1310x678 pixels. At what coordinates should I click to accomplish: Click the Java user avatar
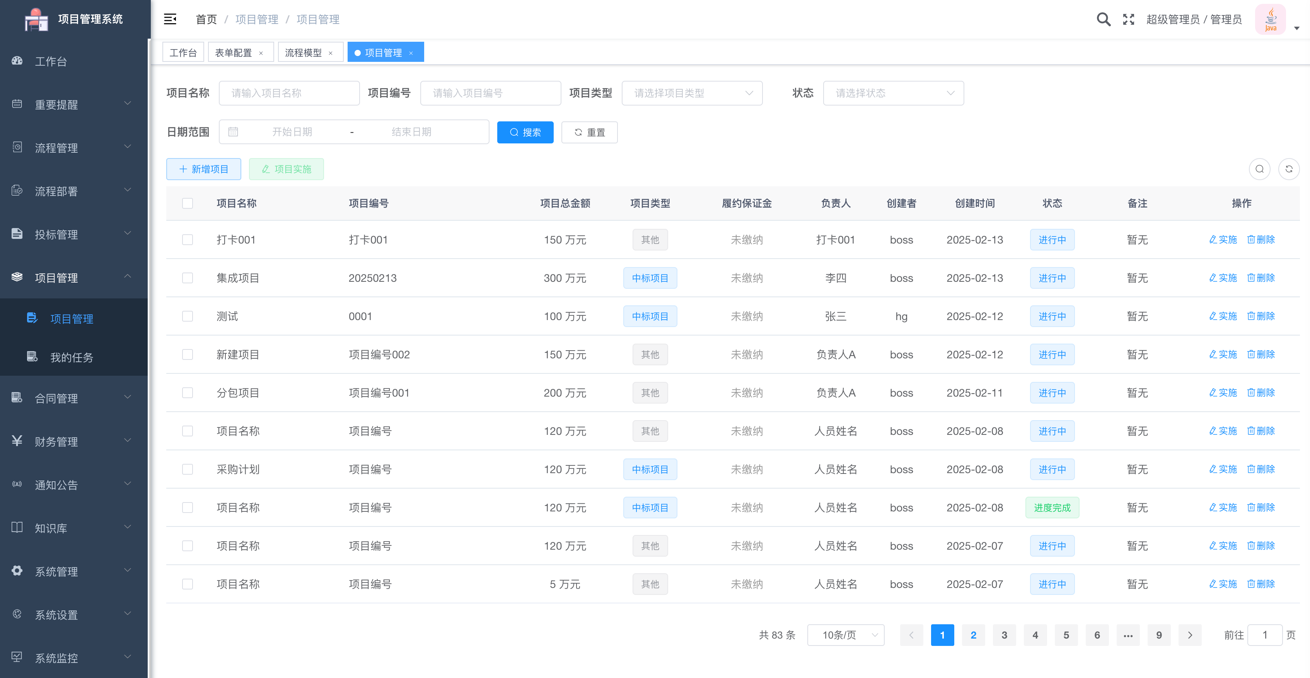pyautogui.click(x=1270, y=19)
